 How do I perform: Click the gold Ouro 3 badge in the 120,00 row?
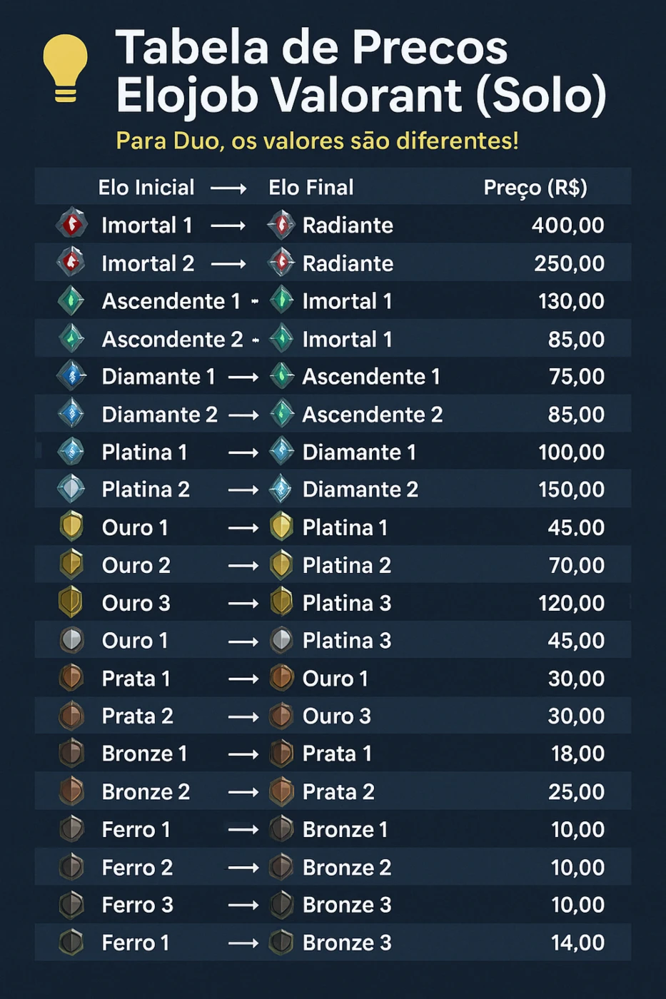tap(71, 602)
